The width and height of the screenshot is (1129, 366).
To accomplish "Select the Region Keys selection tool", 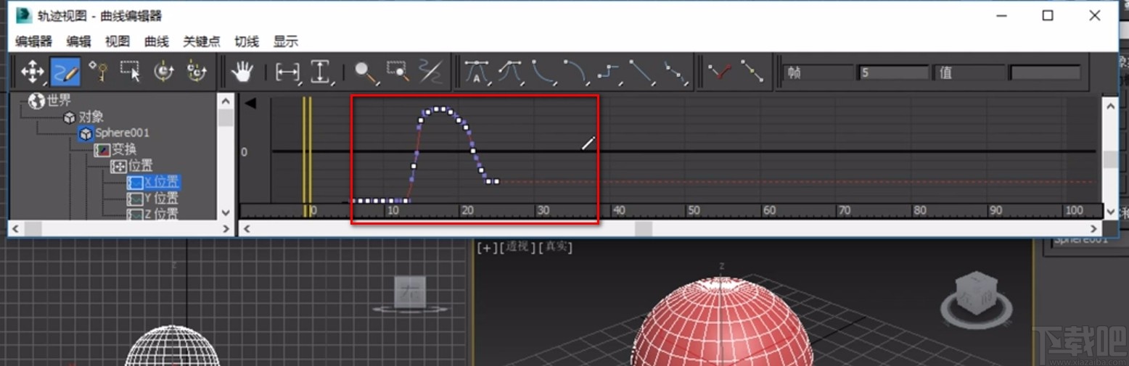I will coord(131,72).
